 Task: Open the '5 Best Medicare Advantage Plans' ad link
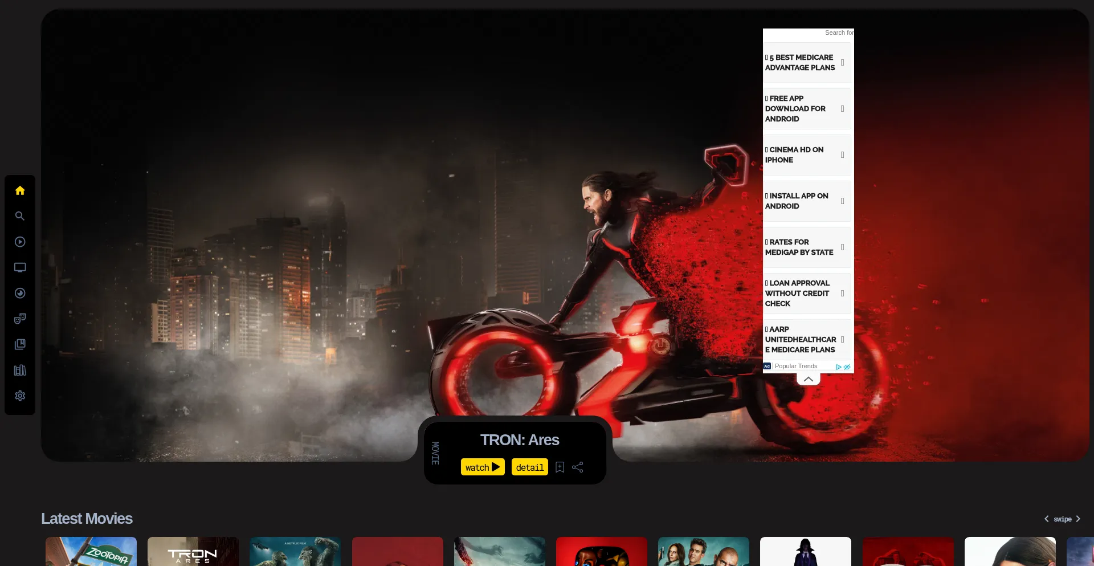pyautogui.click(x=807, y=63)
